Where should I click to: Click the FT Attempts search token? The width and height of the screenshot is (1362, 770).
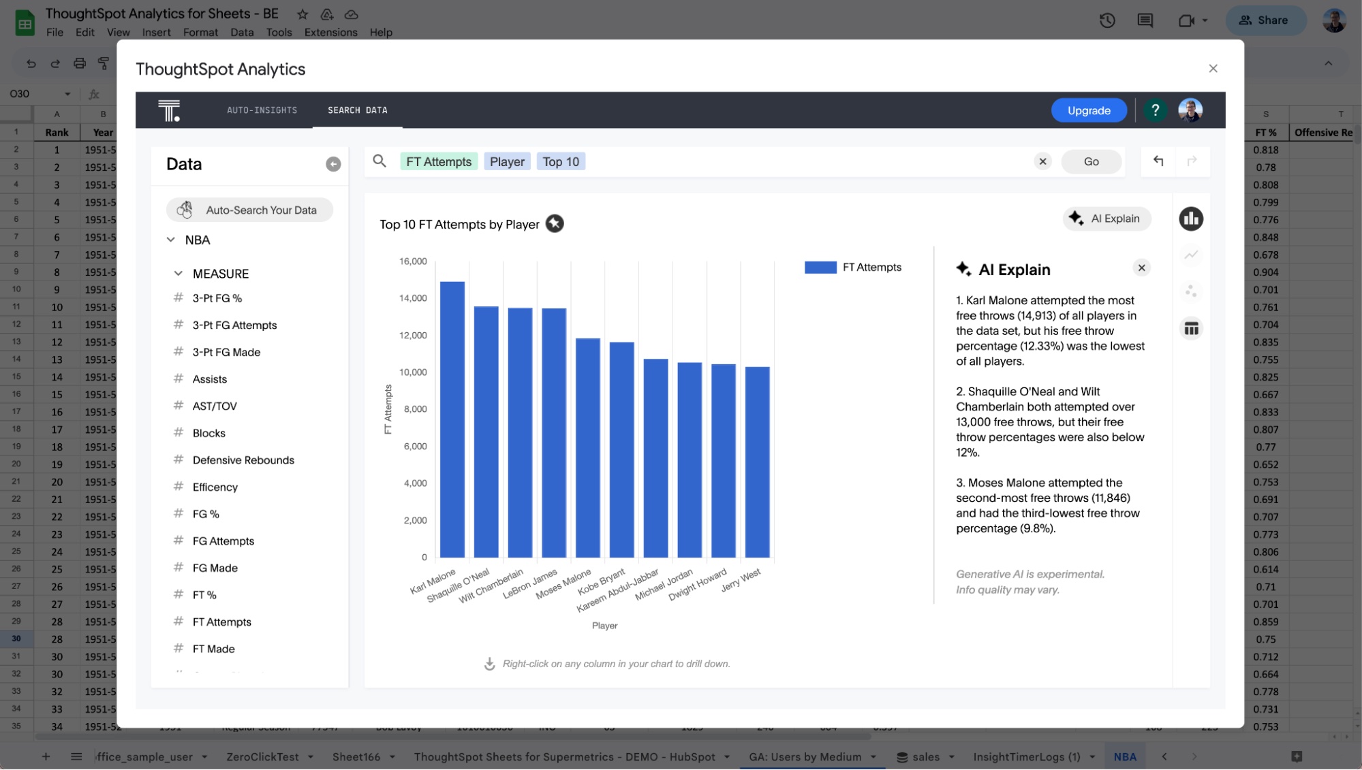click(439, 161)
